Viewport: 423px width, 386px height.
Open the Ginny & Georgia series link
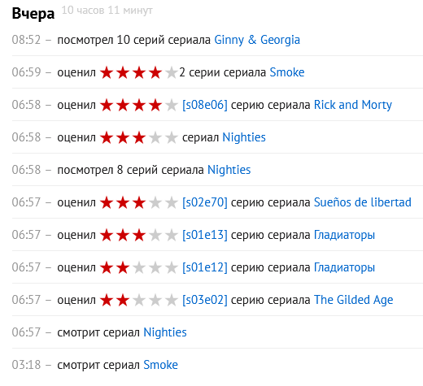[257, 40]
